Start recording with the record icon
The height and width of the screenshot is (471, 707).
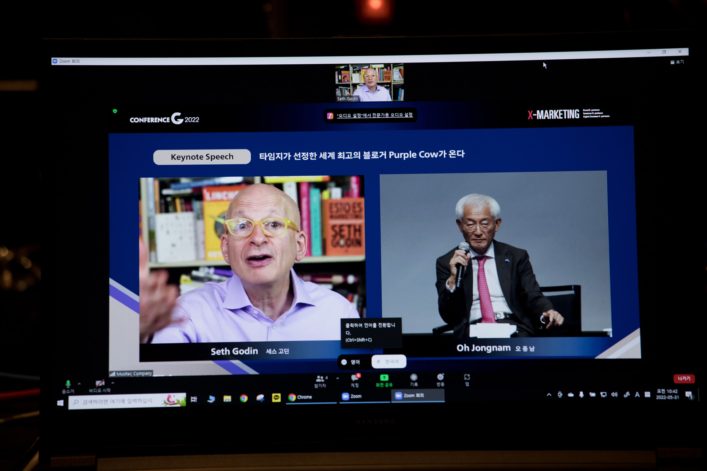point(414,380)
